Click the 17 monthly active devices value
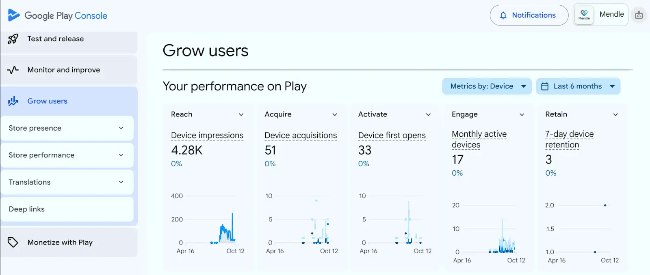650x275 pixels. pos(457,160)
